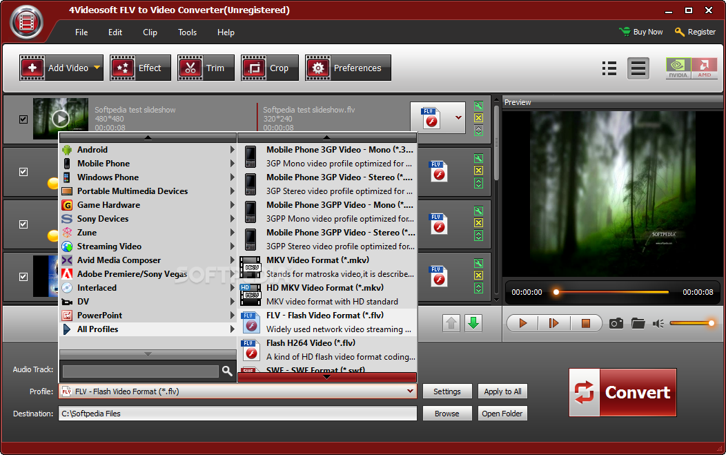
Task: Toggle the second video row checkbox
Action: (x=23, y=172)
